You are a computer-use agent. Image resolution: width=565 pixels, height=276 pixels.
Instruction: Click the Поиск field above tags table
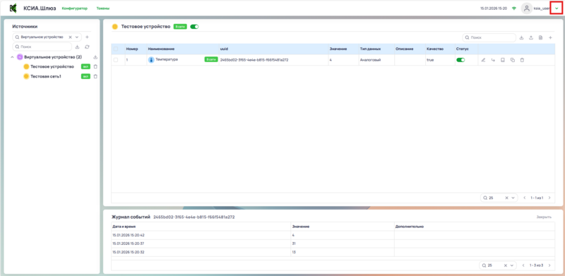[489, 37]
